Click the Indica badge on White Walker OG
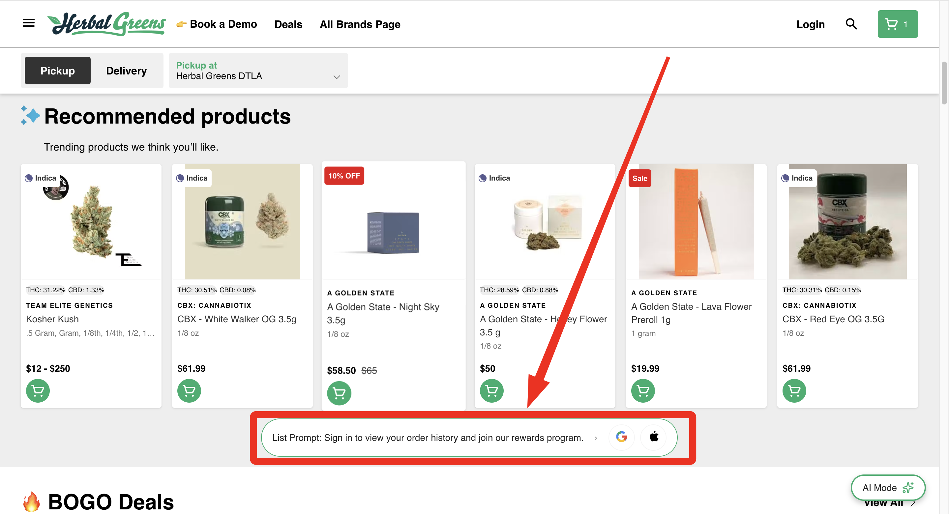This screenshot has height=514, width=949. tap(192, 178)
